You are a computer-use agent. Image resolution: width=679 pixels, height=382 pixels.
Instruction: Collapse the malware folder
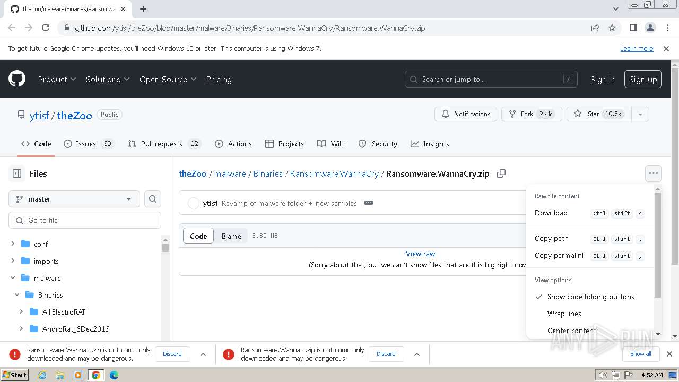point(13,278)
